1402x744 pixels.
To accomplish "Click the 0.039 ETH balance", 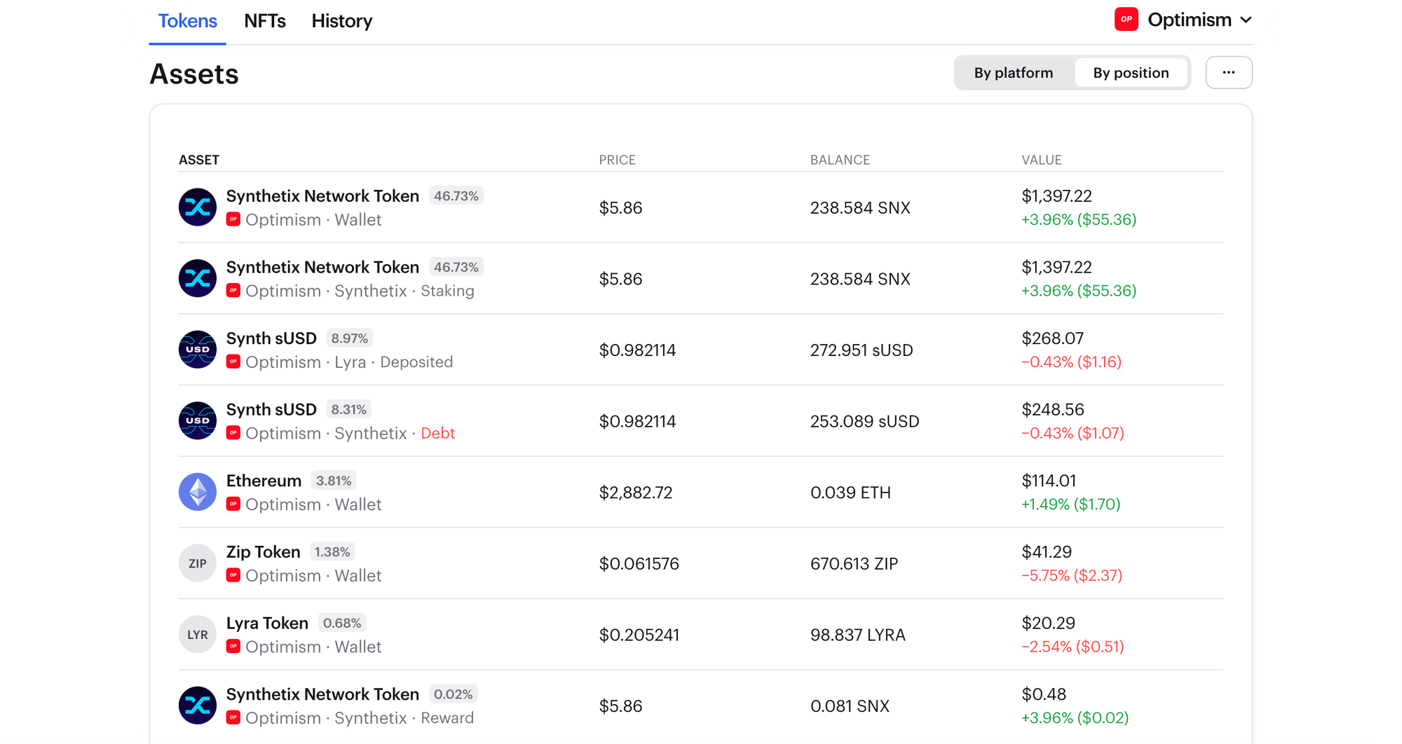I will (x=850, y=492).
